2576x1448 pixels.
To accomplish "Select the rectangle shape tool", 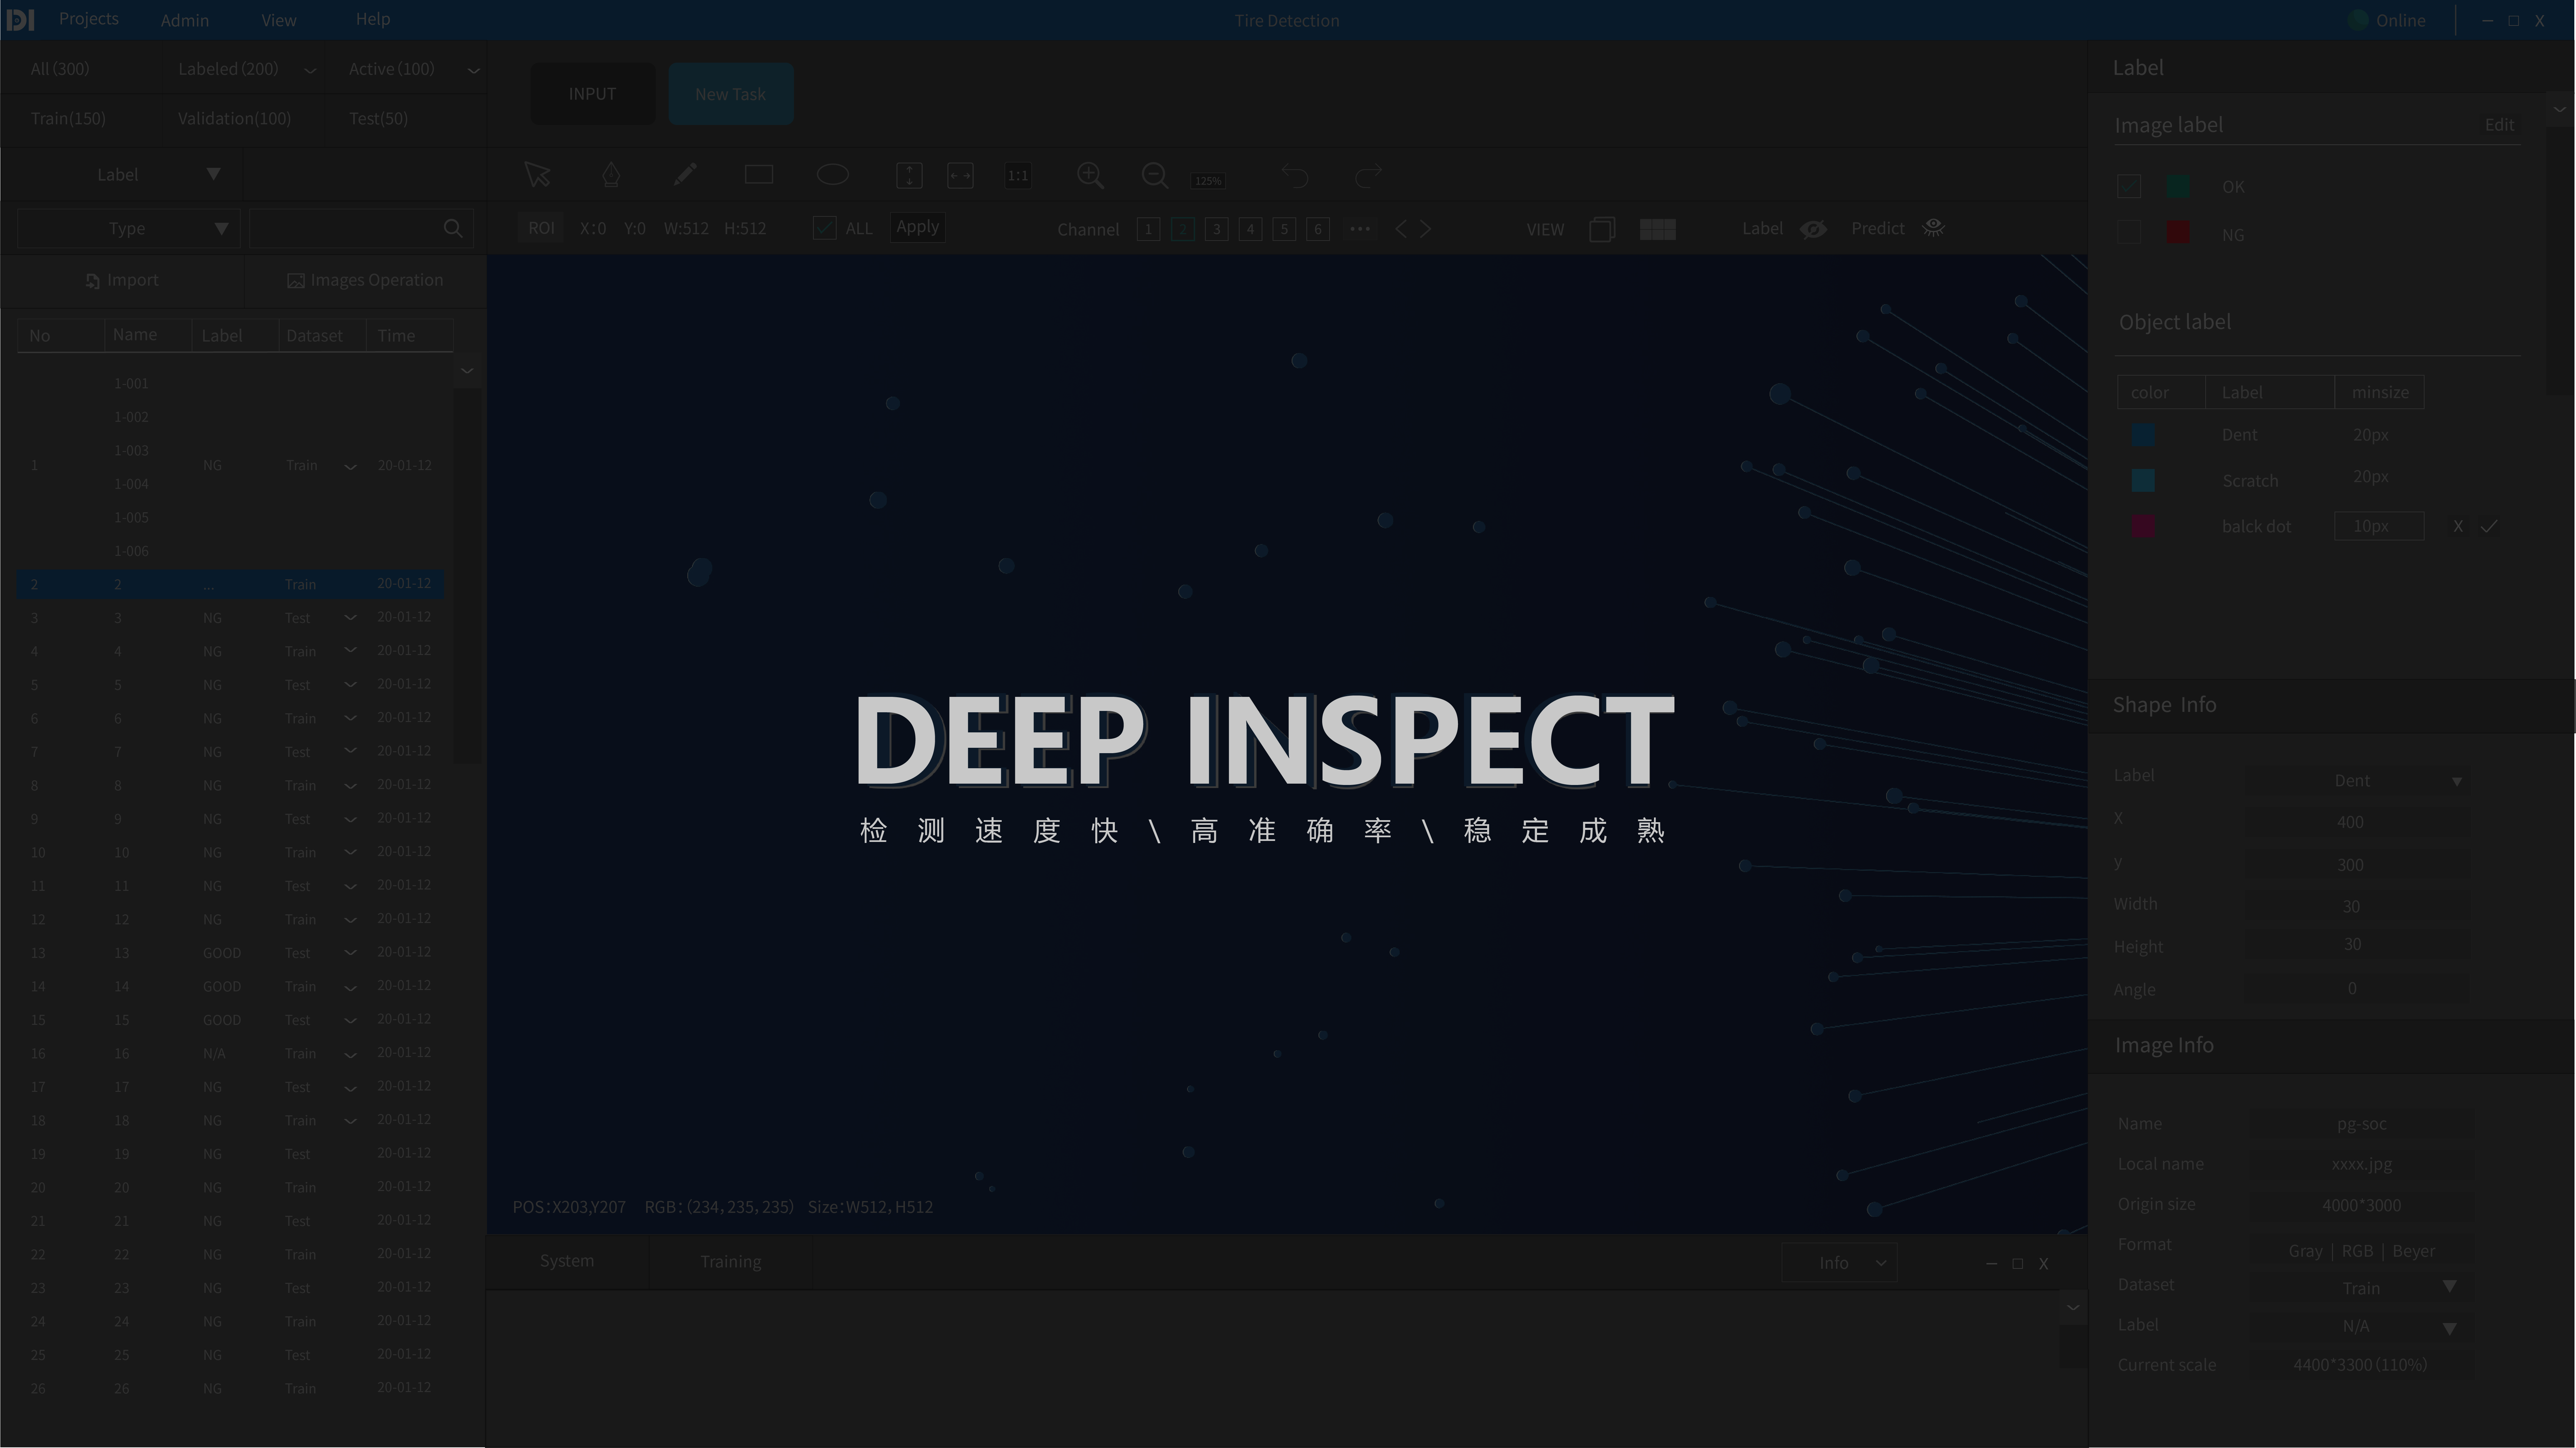I will [759, 175].
